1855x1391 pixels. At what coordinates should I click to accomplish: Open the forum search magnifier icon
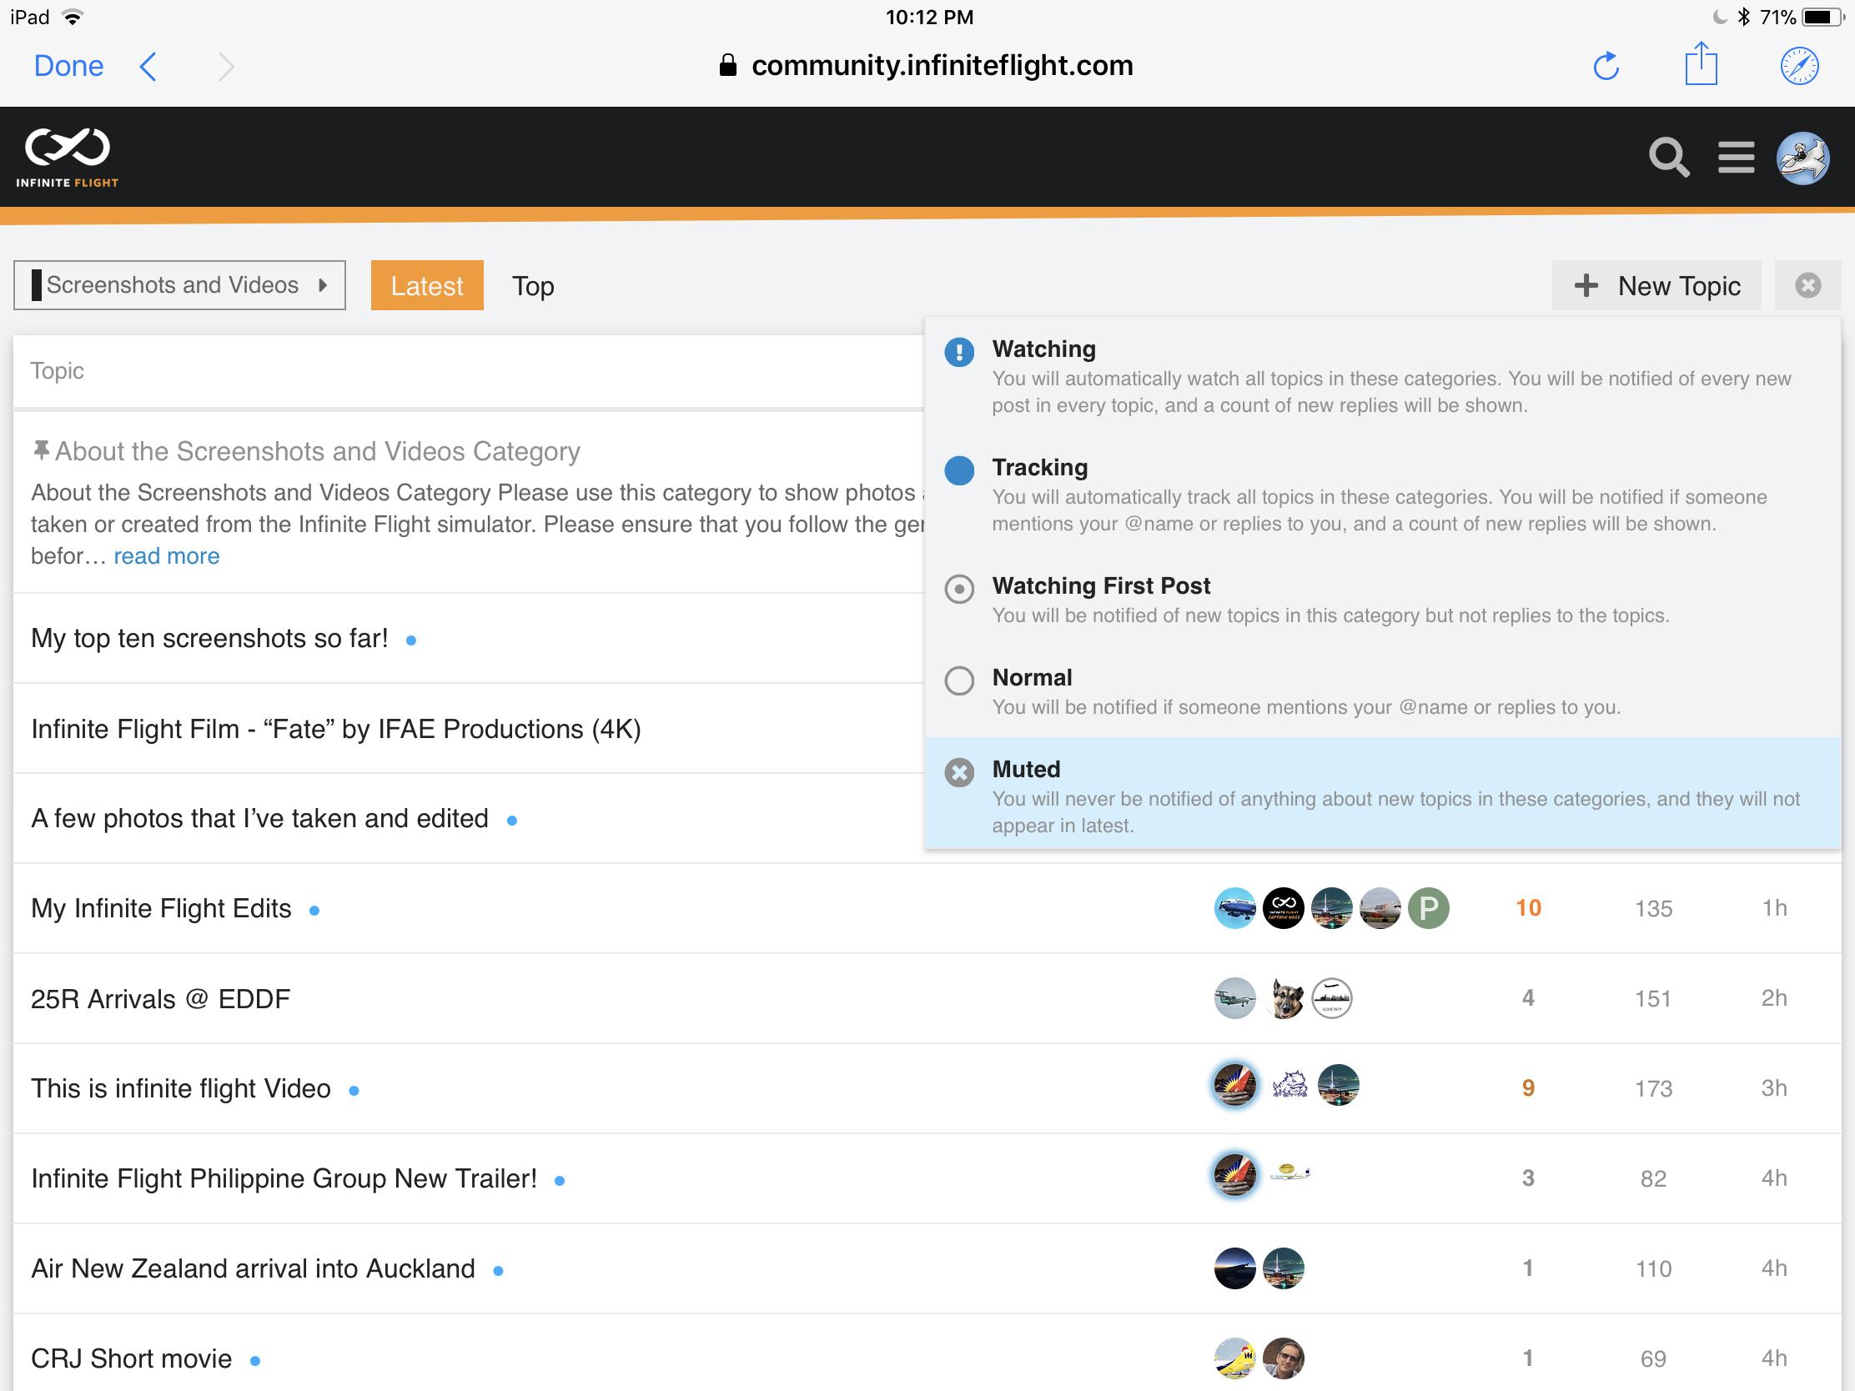(x=1667, y=157)
